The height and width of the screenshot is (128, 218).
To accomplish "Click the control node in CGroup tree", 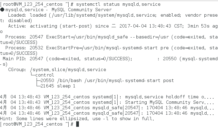I will click(44, 75).
